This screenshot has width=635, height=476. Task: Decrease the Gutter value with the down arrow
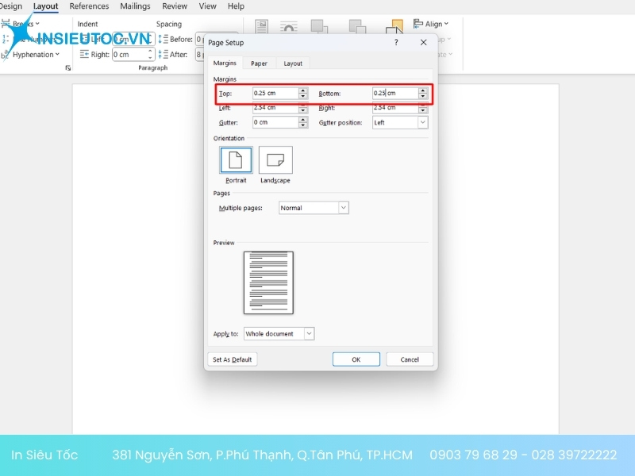point(302,125)
